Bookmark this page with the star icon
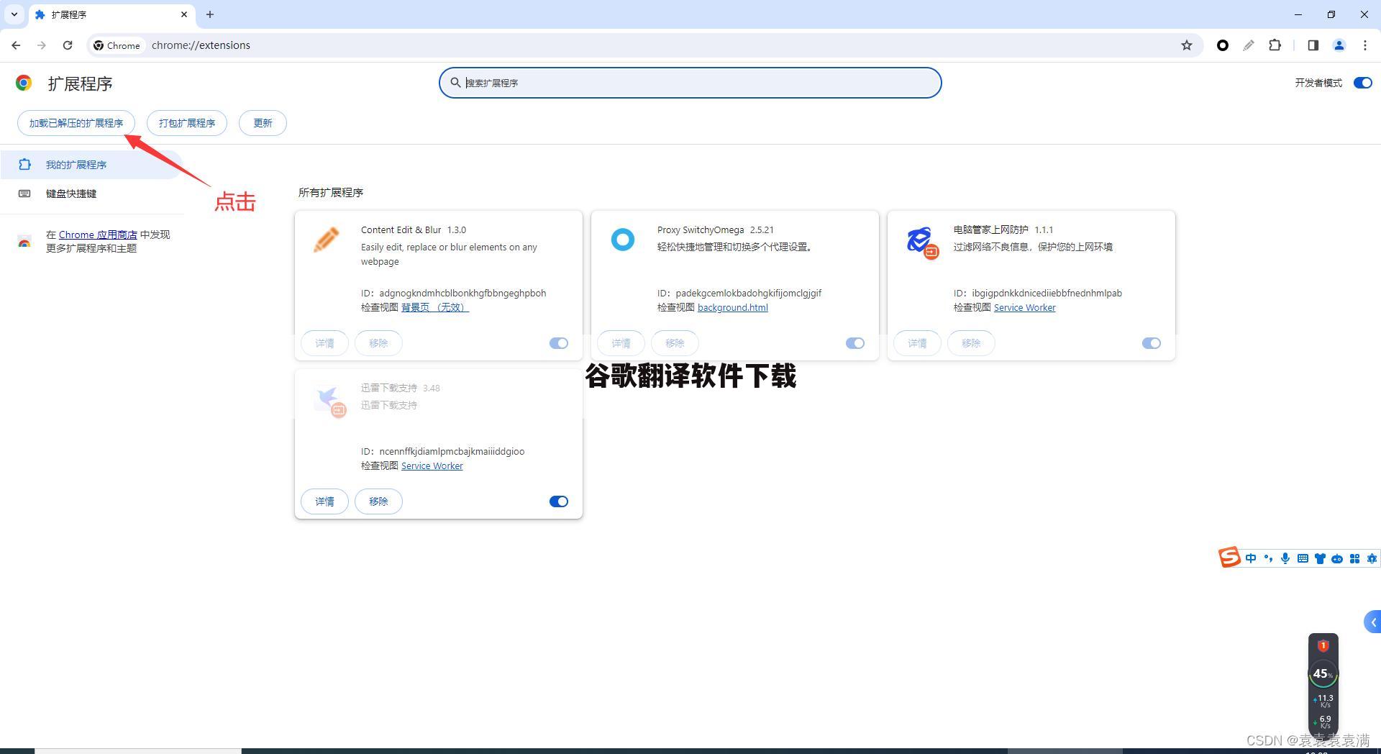This screenshot has height=754, width=1381. (x=1187, y=45)
